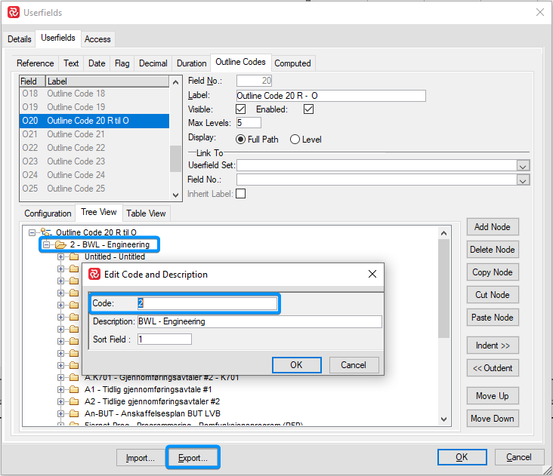Collapse the 2 - BWL - Engineering node
The height and width of the screenshot is (476, 553).
(x=46, y=244)
